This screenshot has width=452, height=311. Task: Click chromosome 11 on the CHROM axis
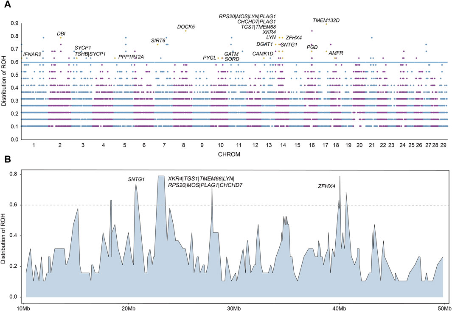coord(239,146)
